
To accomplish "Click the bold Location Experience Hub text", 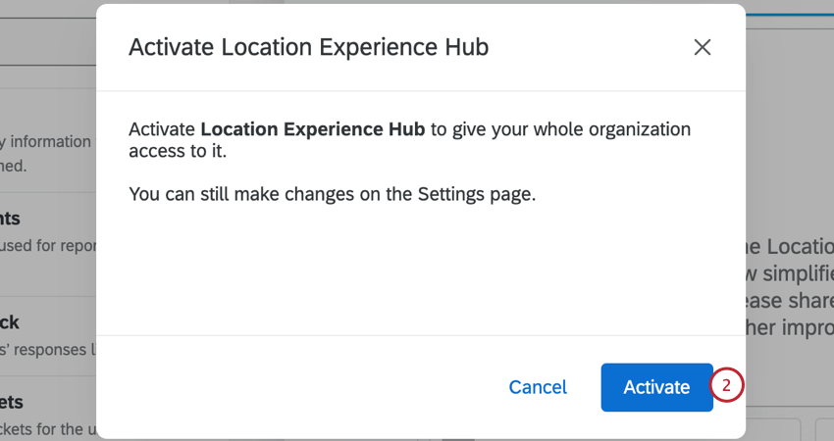I will coord(313,129).
